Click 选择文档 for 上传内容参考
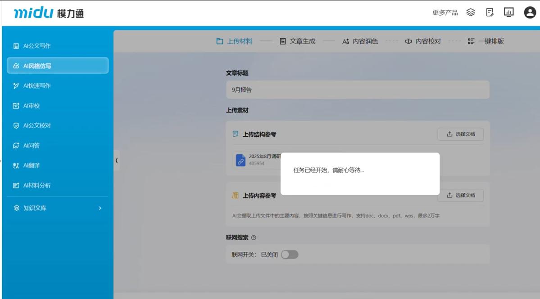The height and width of the screenshot is (299, 540). (460, 195)
